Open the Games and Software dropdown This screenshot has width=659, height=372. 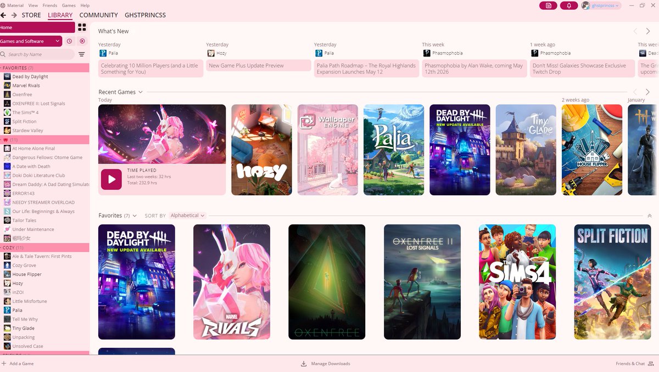31,41
